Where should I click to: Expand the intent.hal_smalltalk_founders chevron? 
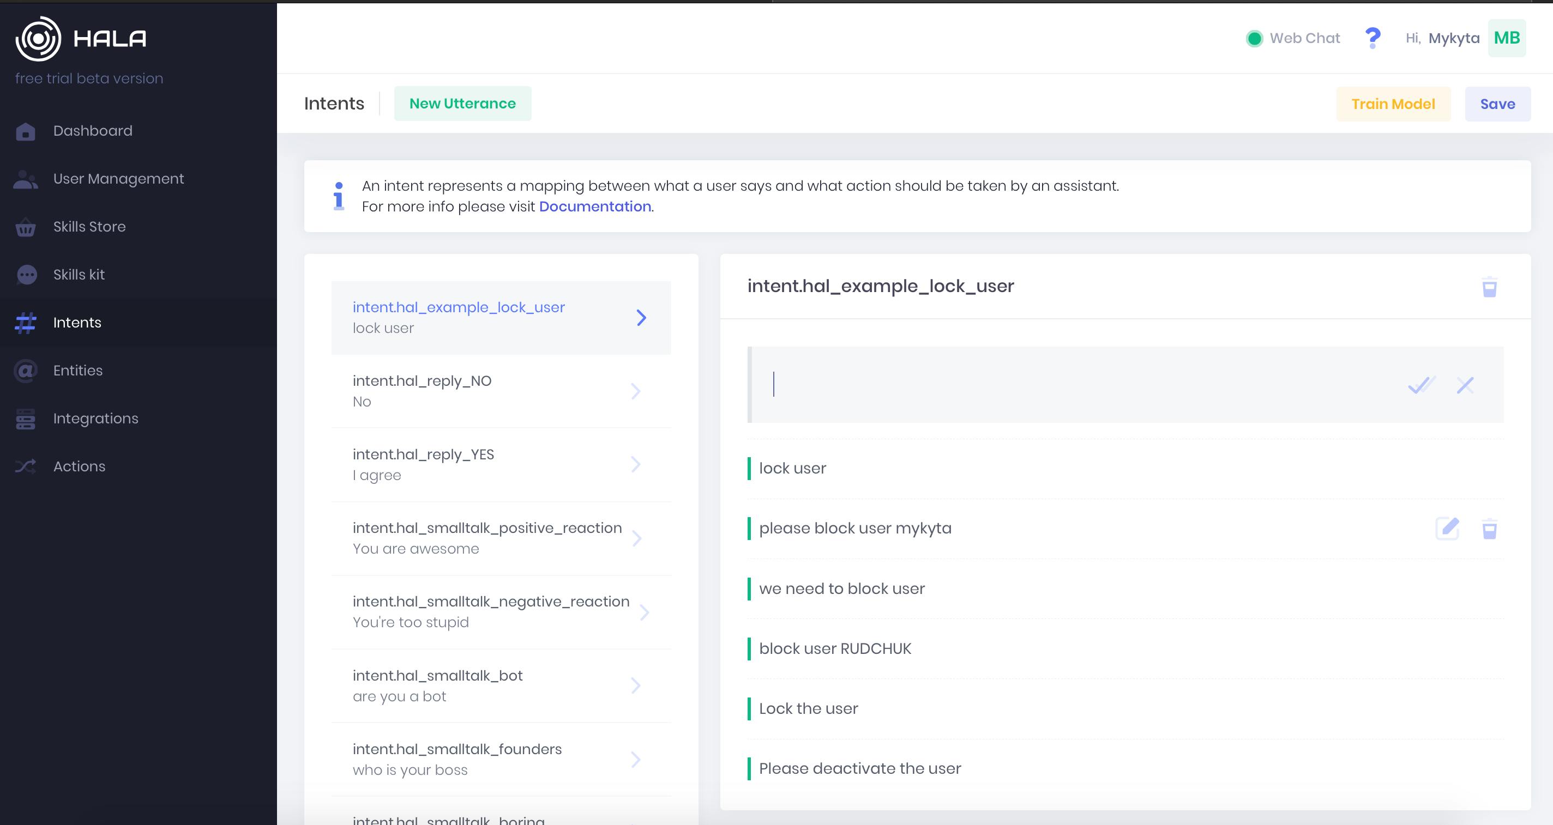click(635, 759)
